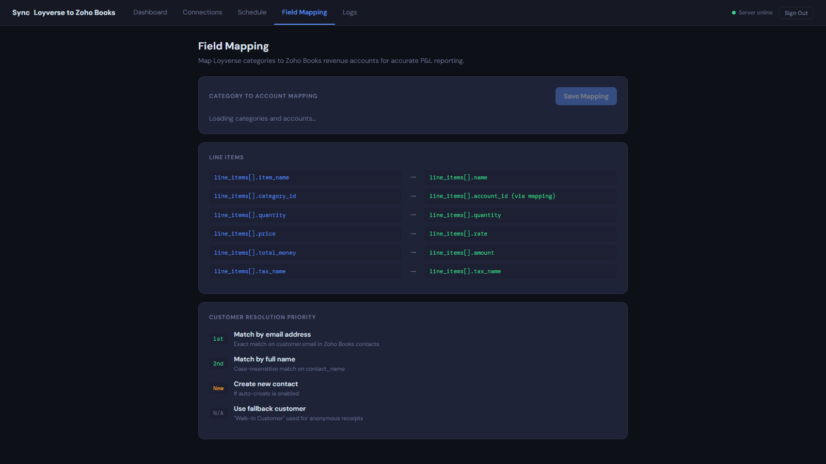Select the Use fallback customer rule
This screenshot has width=826, height=464.
point(269,409)
